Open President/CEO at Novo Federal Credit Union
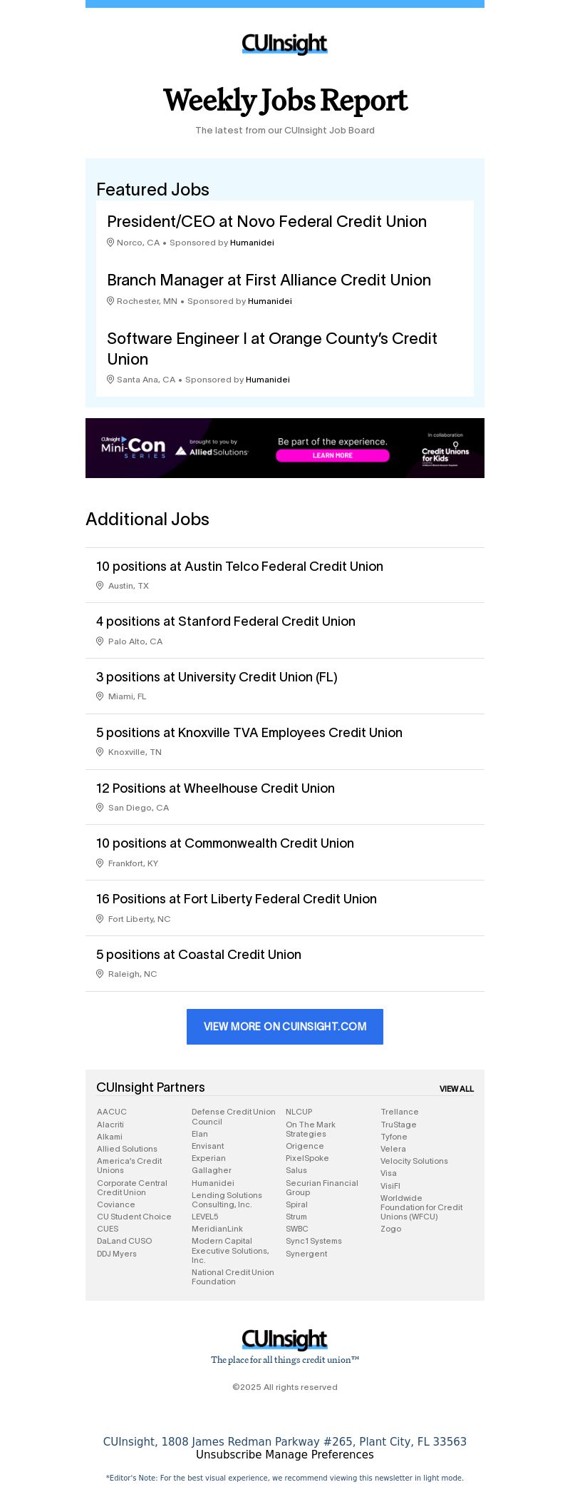This screenshot has height=1497, width=570. click(x=266, y=222)
